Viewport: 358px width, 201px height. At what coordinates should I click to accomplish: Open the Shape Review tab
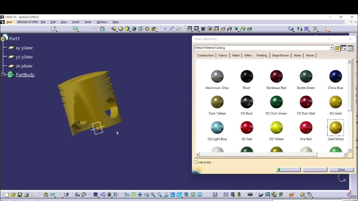pyautogui.click(x=280, y=55)
